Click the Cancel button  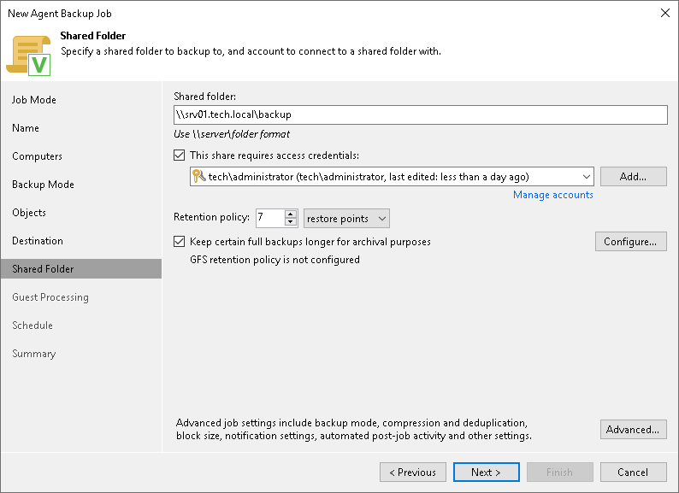pyautogui.click(x=633, y=472)
